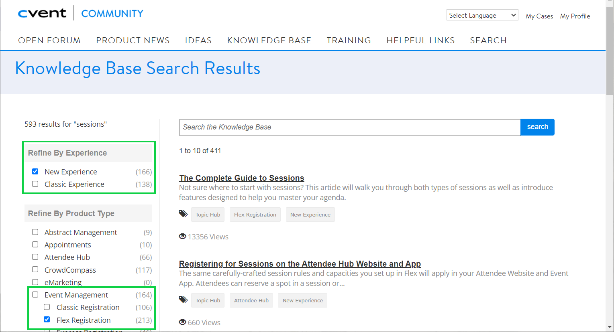The image size is (614, 332).
Task: Open the Knowledge Base menu
Action: pos(269,40)
